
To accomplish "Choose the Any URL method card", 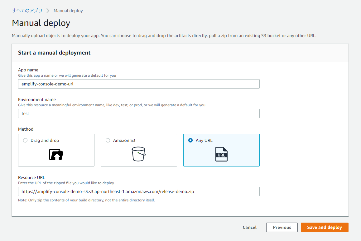I will tap(221, 150).
